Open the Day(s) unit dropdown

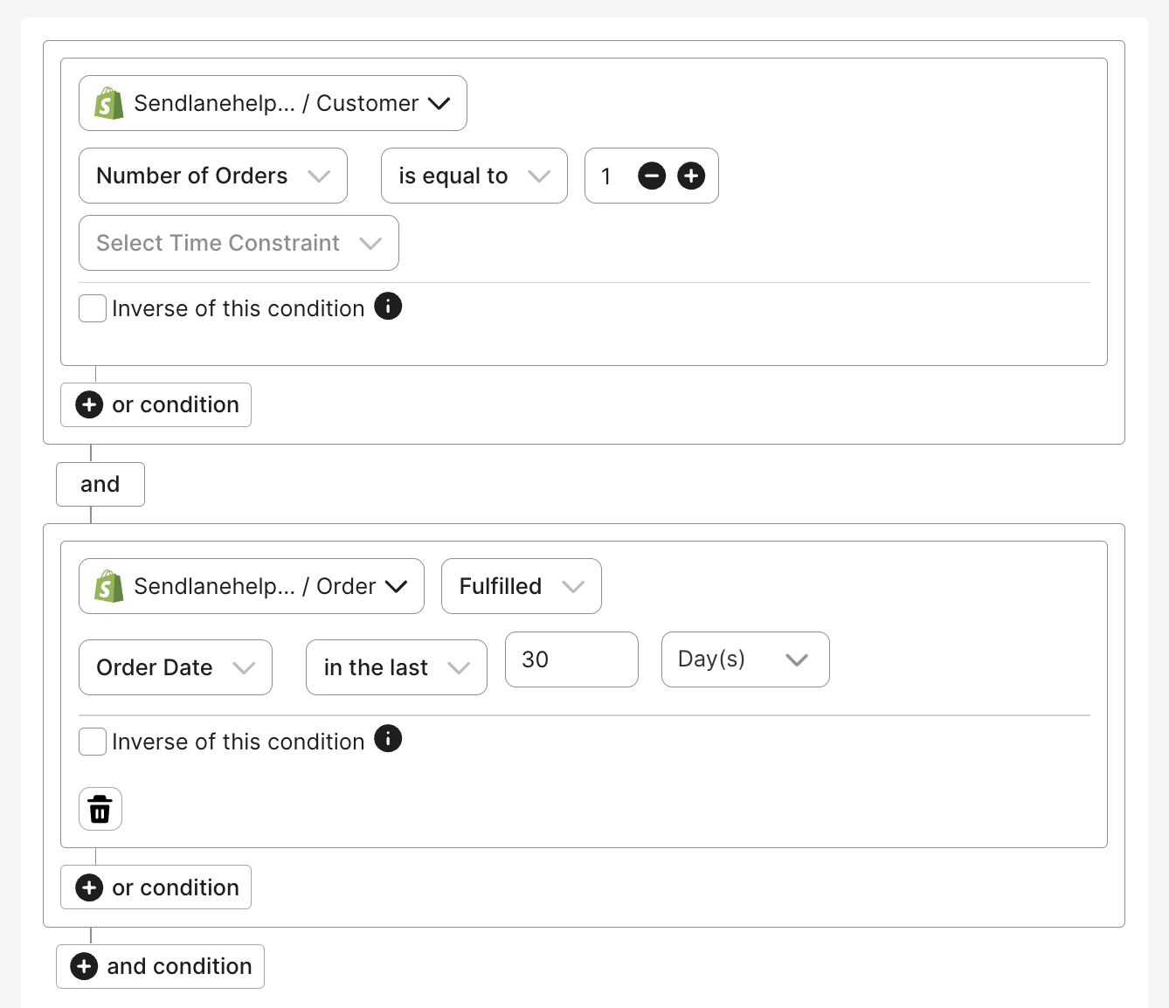point(744,659)
